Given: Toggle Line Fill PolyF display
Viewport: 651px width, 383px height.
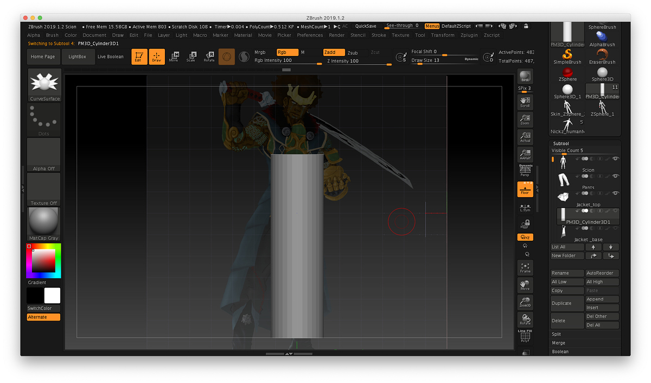Looking at the screenshot, I should click(x=525, y=336).
